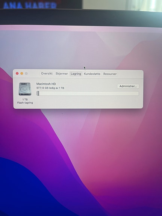The height and width of the screenshot is (216, 162).
Task: Select the Macintosh HD volume name
Action: [46, 84]
